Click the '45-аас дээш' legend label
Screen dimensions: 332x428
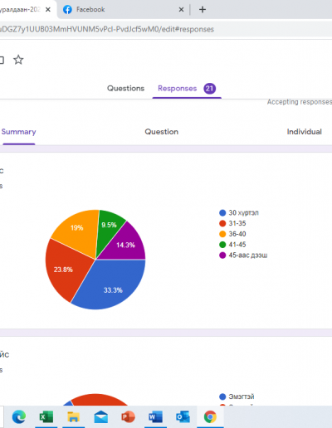tap(248, 255)
